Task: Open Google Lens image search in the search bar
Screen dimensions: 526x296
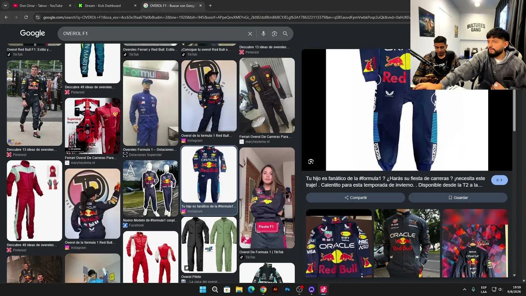Action: 275,34
